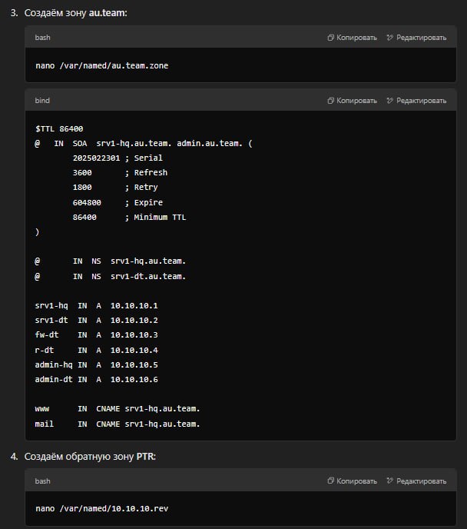Click the $TTL 86400 line

(59, 128)
